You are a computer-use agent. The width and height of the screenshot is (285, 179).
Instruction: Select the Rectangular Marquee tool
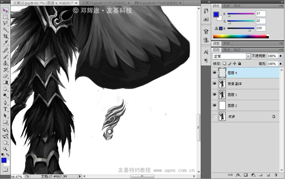pos(5,17)
